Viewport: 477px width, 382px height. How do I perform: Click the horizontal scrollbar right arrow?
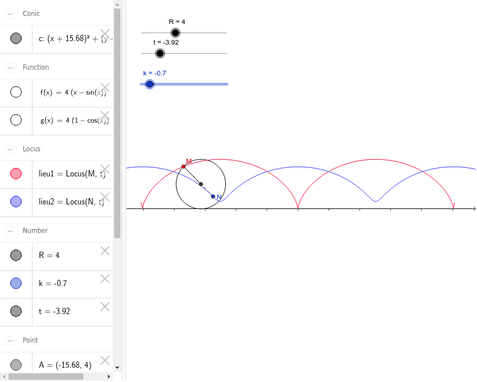109,376
